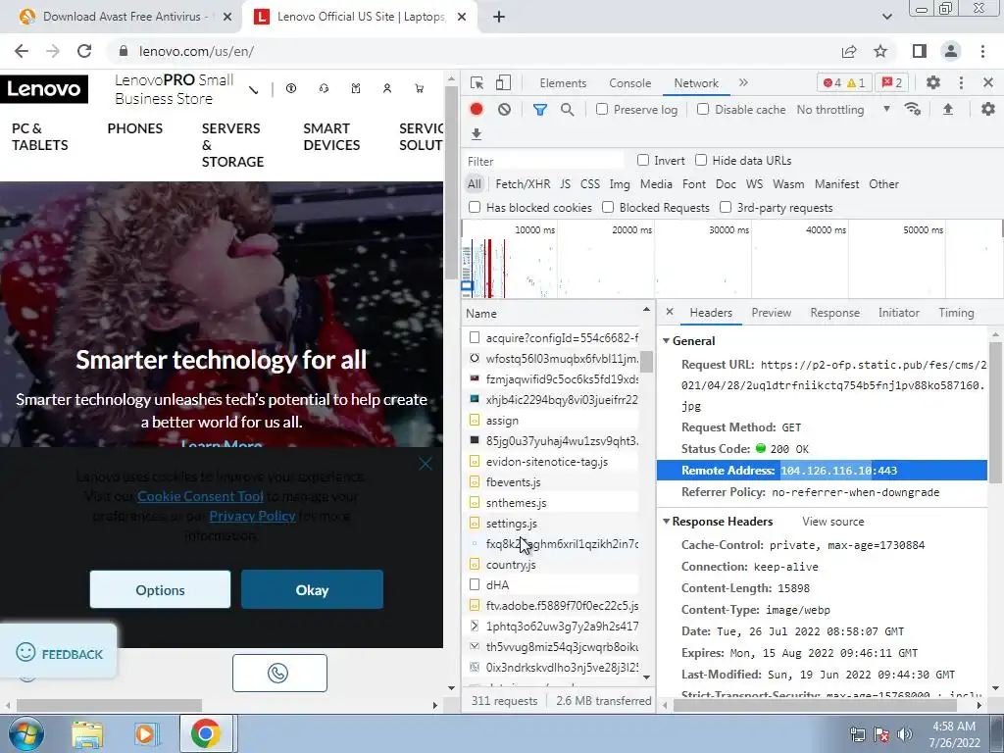
Task: Check Has blocked cookies checkbox
Action: coord(475,208)
